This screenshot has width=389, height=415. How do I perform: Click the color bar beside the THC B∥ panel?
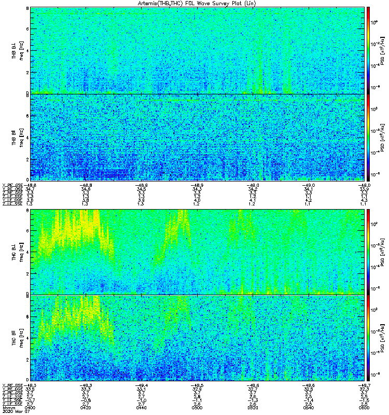point(368,338)
